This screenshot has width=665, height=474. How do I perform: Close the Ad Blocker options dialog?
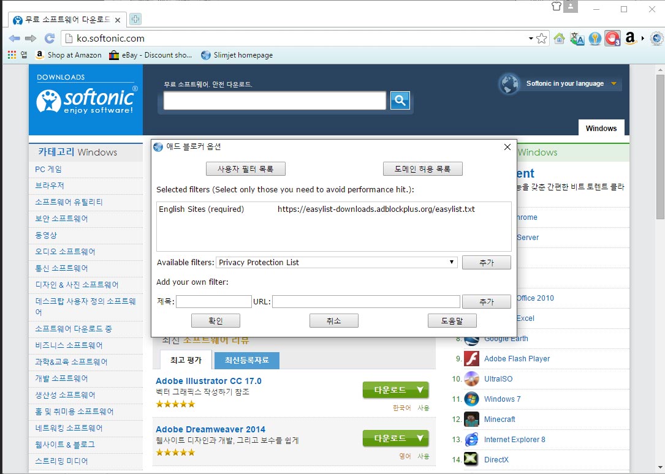pyautogui.click(x=507, y=147)
